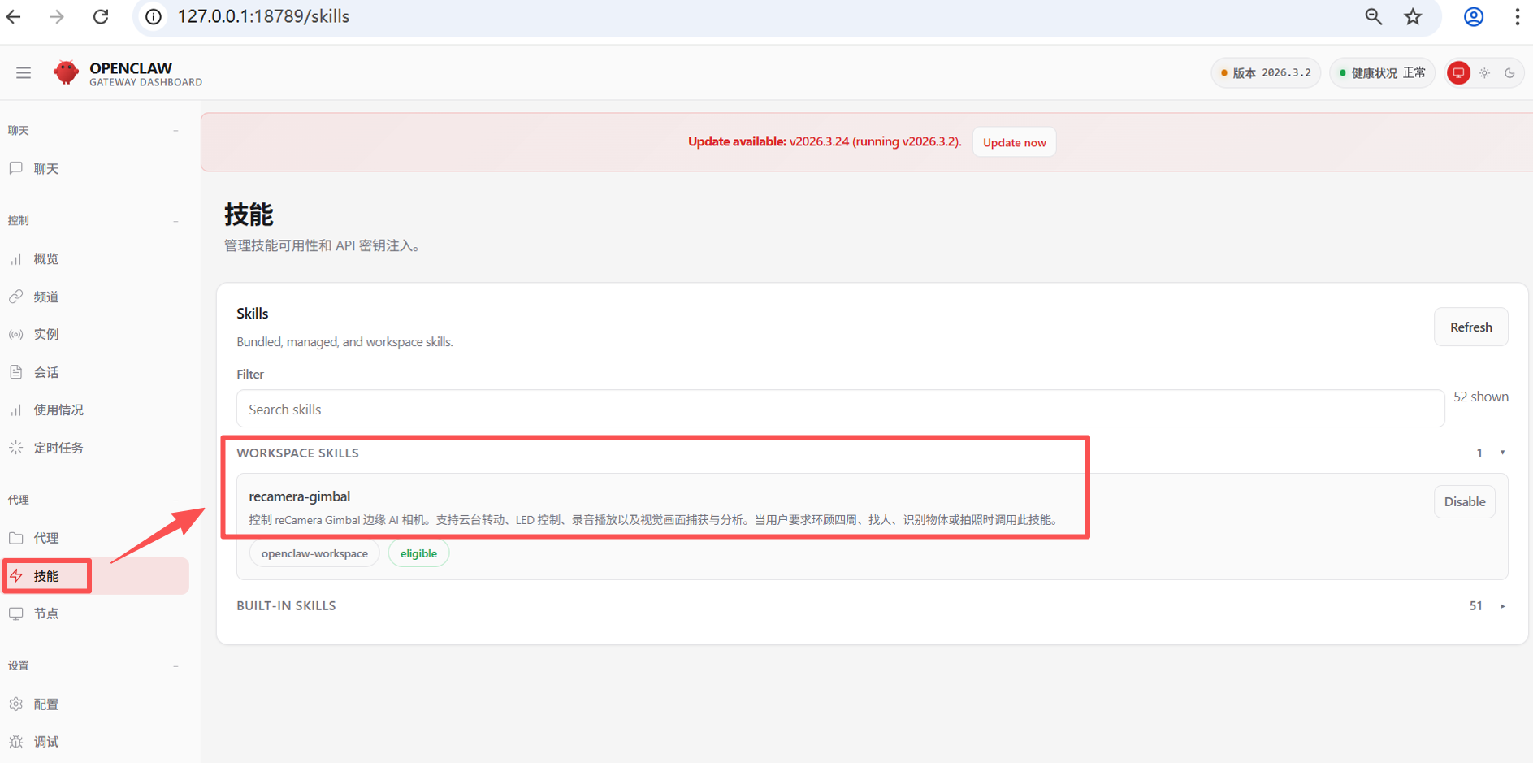
Task: Open browser three-dot menu
Action: tap(1517, 17)
